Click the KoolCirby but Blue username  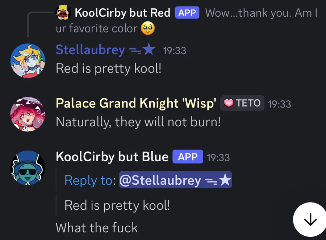(x=112, y=157)
